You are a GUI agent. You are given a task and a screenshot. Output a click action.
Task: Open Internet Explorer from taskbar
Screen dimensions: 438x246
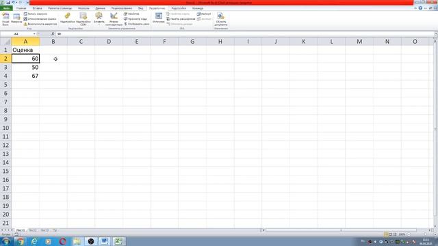(x=34, y=241)
